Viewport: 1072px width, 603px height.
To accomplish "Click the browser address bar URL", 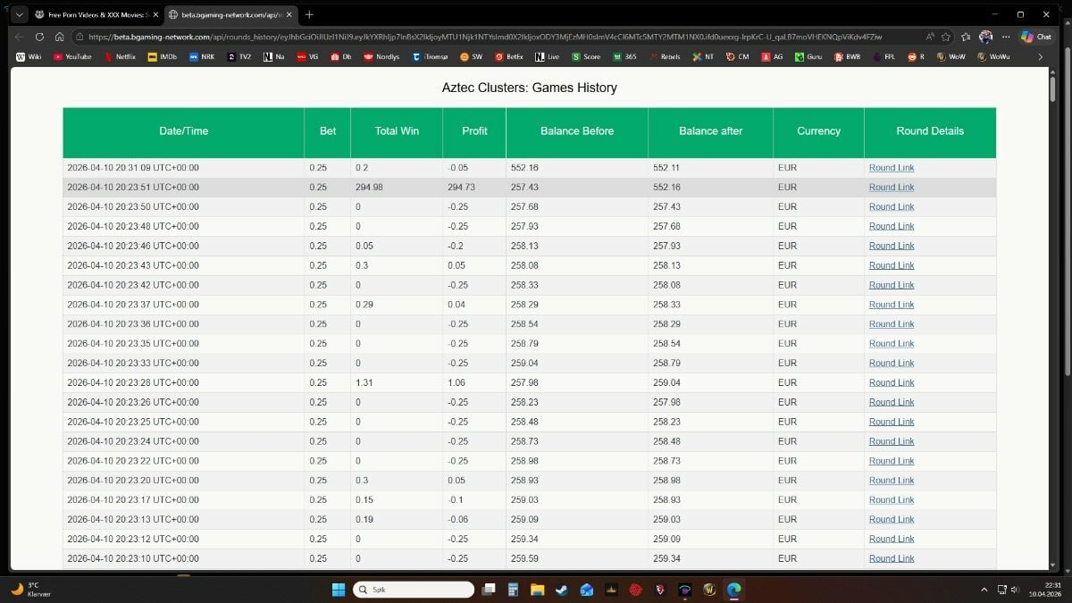I will tap(482, 37).
